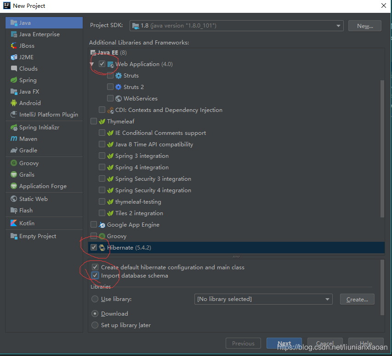The image size is (392, 356).
Task: Enable Spring 4 integration checkbox
Action: point(102,167)
